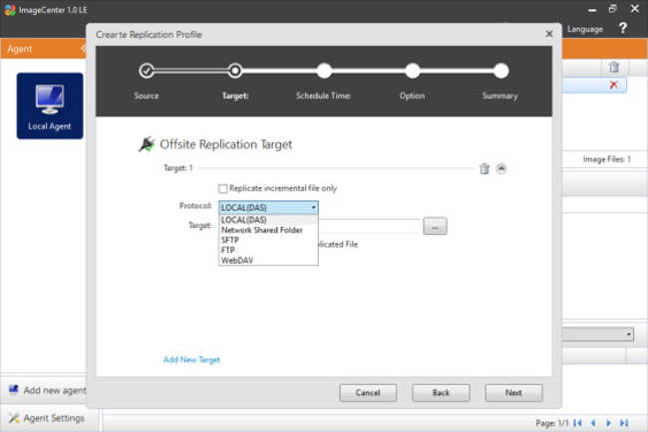Open help with the question mark icon

[x=623, y=28]
